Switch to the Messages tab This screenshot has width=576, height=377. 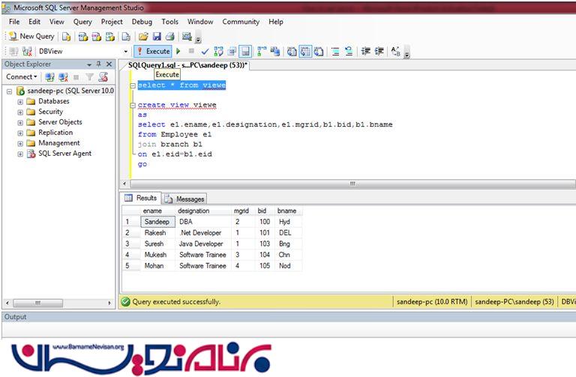(184, 199)
